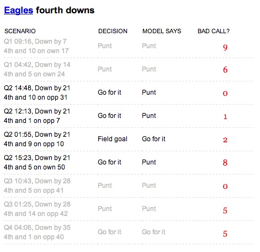Click the red 2 bad call rating
The width and height of the screenshot is (260, 252).
225,140
